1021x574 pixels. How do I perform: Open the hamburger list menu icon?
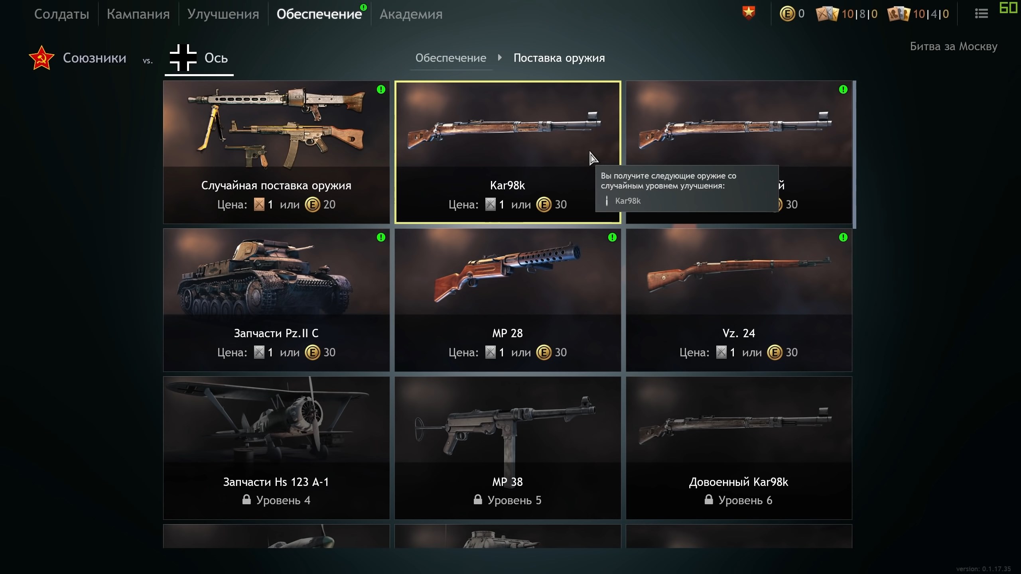tap(981, 14)
